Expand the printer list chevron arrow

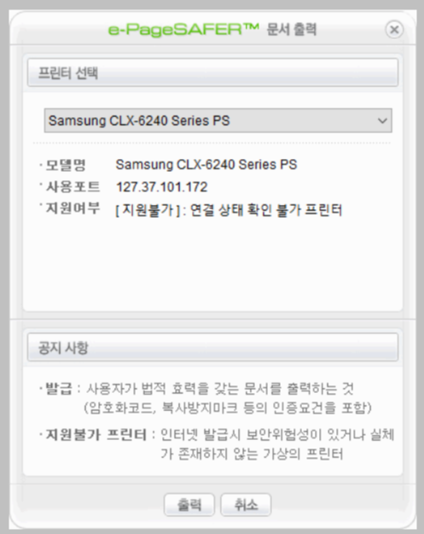[x=382, y=120]
